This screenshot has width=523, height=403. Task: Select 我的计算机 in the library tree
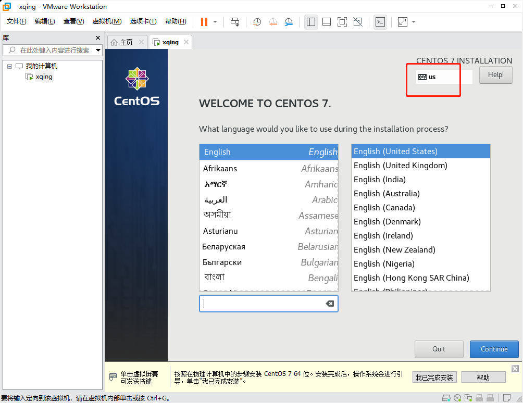click(41, 66)
